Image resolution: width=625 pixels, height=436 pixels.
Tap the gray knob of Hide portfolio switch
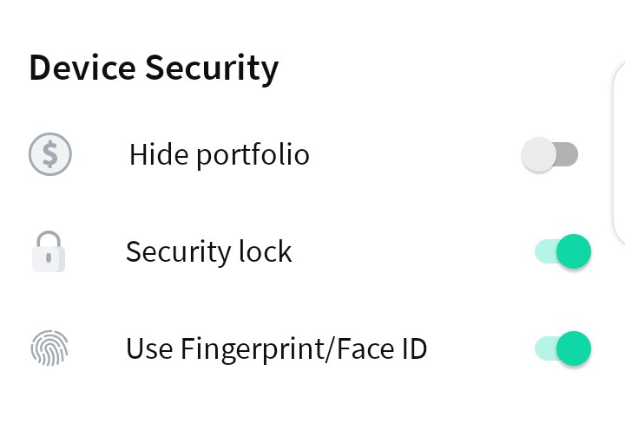click(x=539, y=154)
